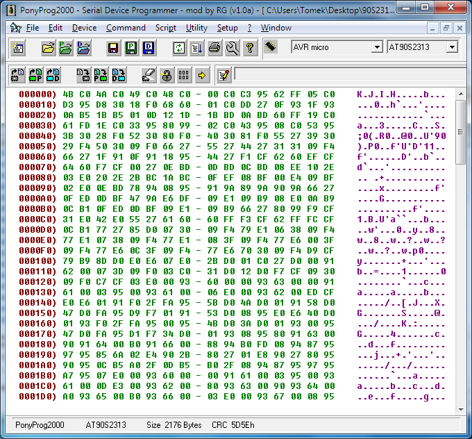Open the AT90S2313 device type dropdown
472x439 pixels.
(452, 47)
